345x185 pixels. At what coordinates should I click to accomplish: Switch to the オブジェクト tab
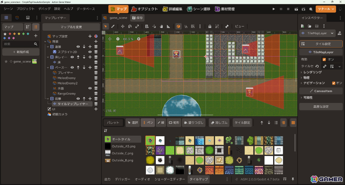click(144, 9)
